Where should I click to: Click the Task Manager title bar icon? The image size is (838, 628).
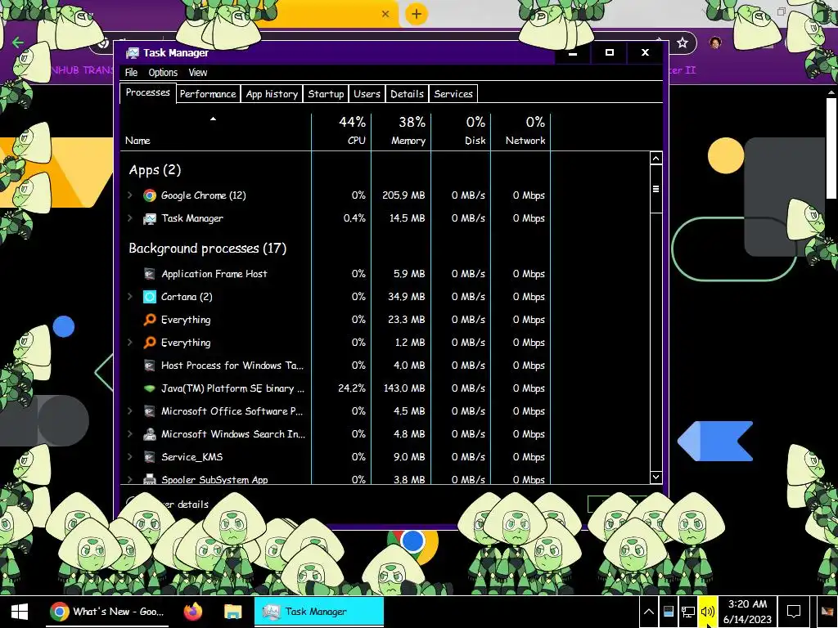pyautogui.click(x=132, y=53)
